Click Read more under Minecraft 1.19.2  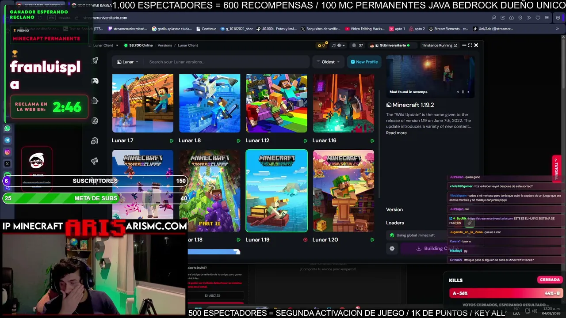396,133
